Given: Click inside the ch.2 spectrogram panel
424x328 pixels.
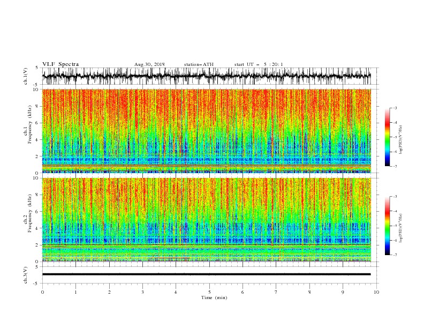Looking at the screenshot, I should (x=206, y=220).
